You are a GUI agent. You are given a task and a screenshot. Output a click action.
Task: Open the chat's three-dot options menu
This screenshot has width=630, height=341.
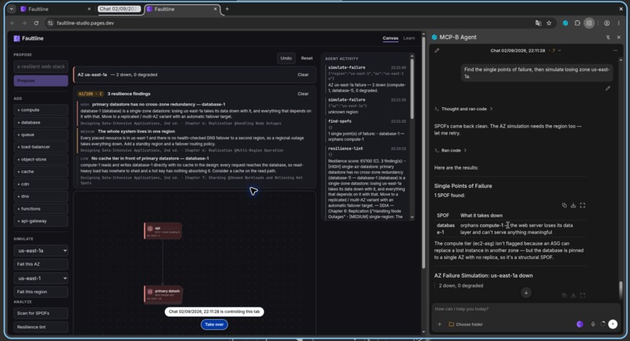pyautogui.click(x=615, y=51)
